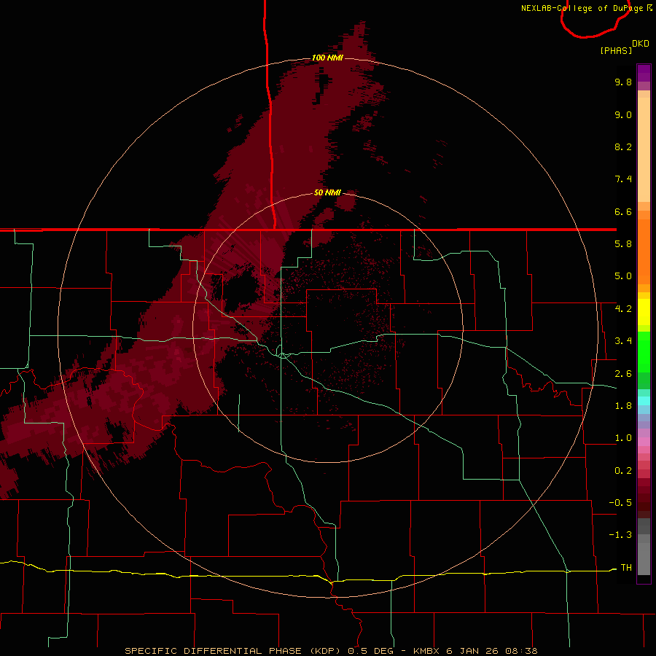Click the 9.0 color scale value

point(623,114)
